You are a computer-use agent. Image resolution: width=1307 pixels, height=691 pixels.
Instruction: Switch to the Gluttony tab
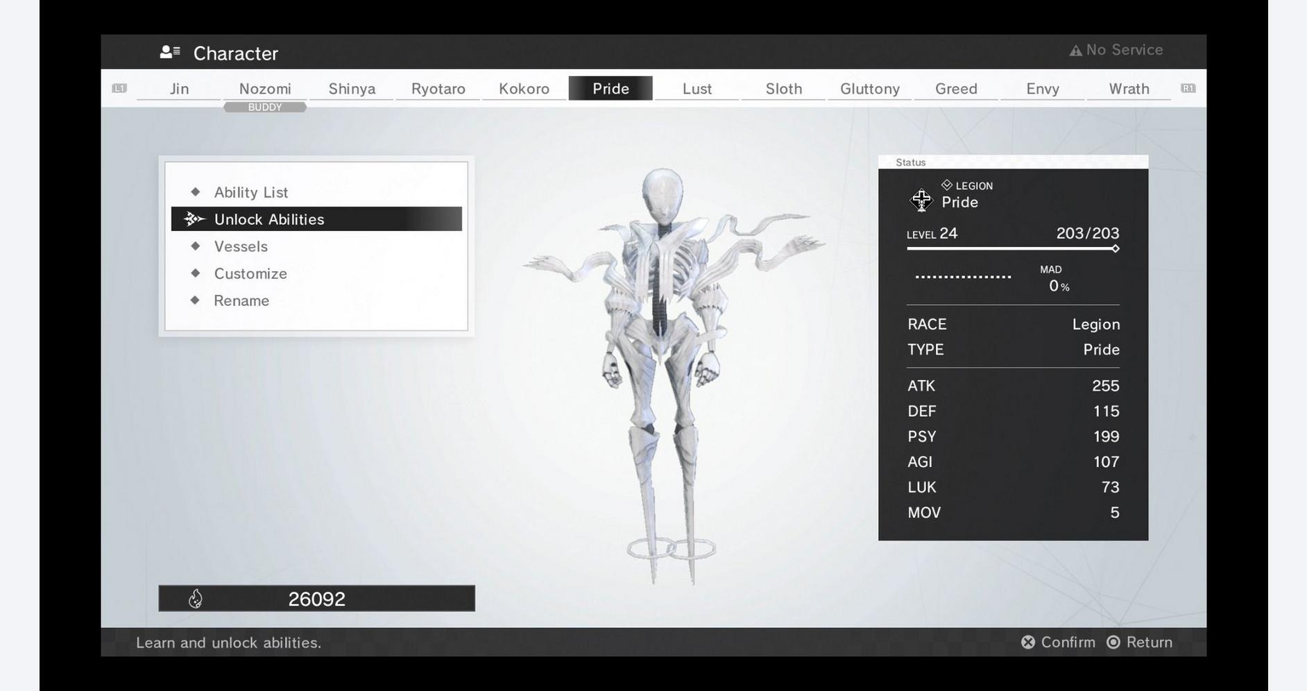[869, 89]
